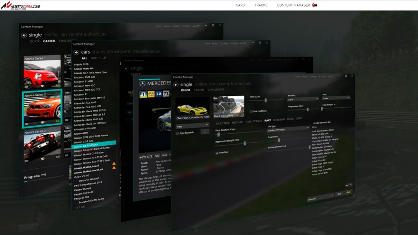
Task: Select CHALLENGES tab in front window
Action: point(216,89)
